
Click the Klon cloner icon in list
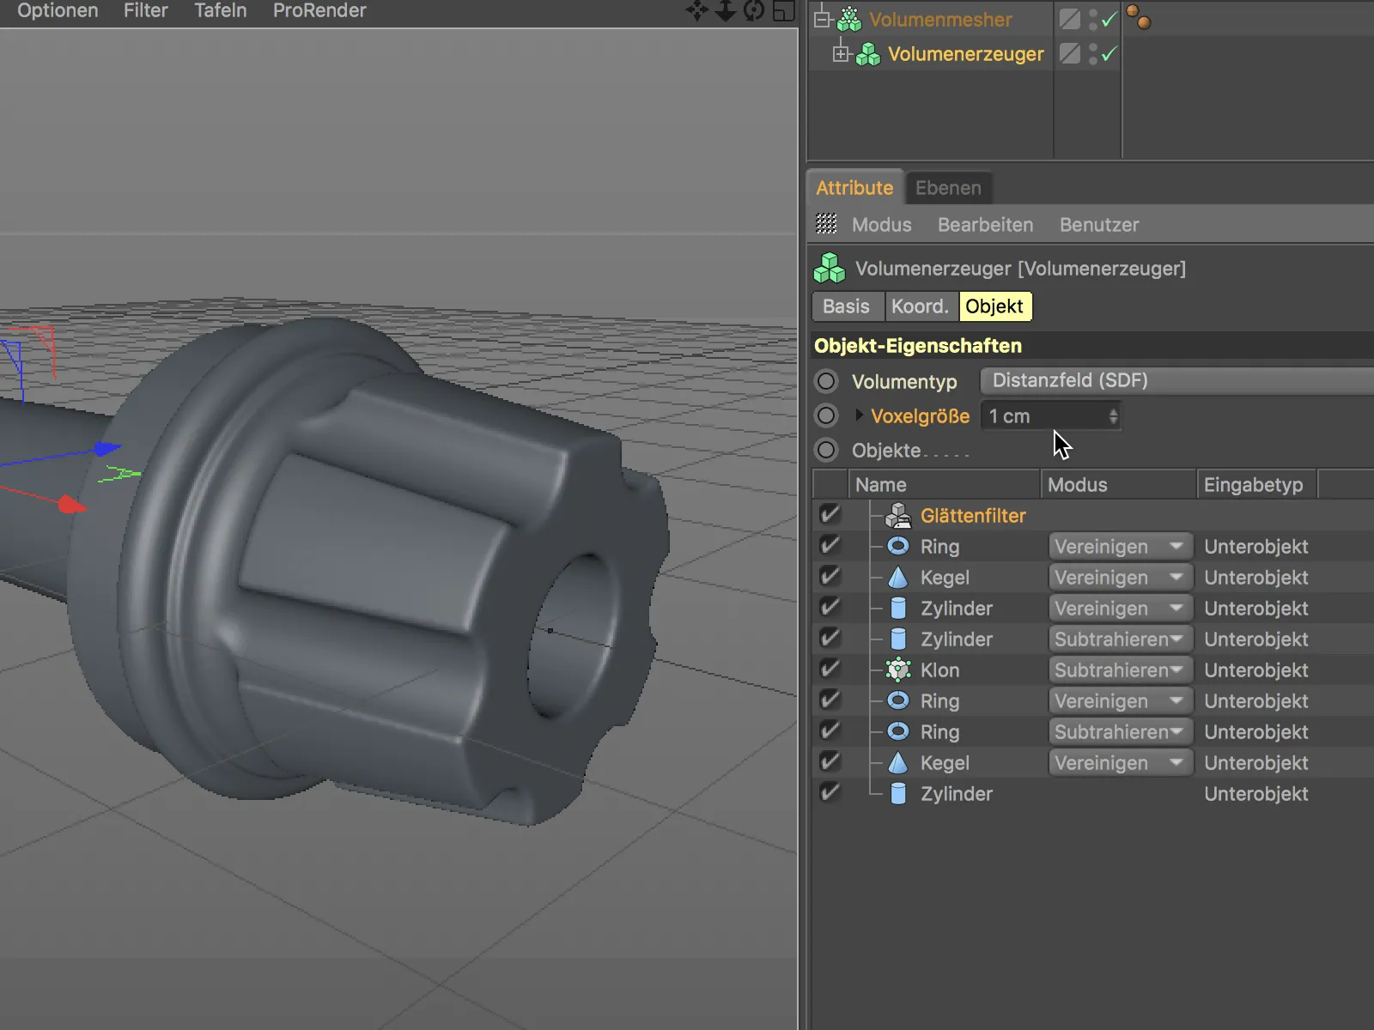pyautogui.click(x=898, y=669)
